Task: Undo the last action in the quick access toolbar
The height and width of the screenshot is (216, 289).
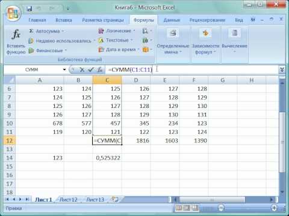Action: [39, 8]
